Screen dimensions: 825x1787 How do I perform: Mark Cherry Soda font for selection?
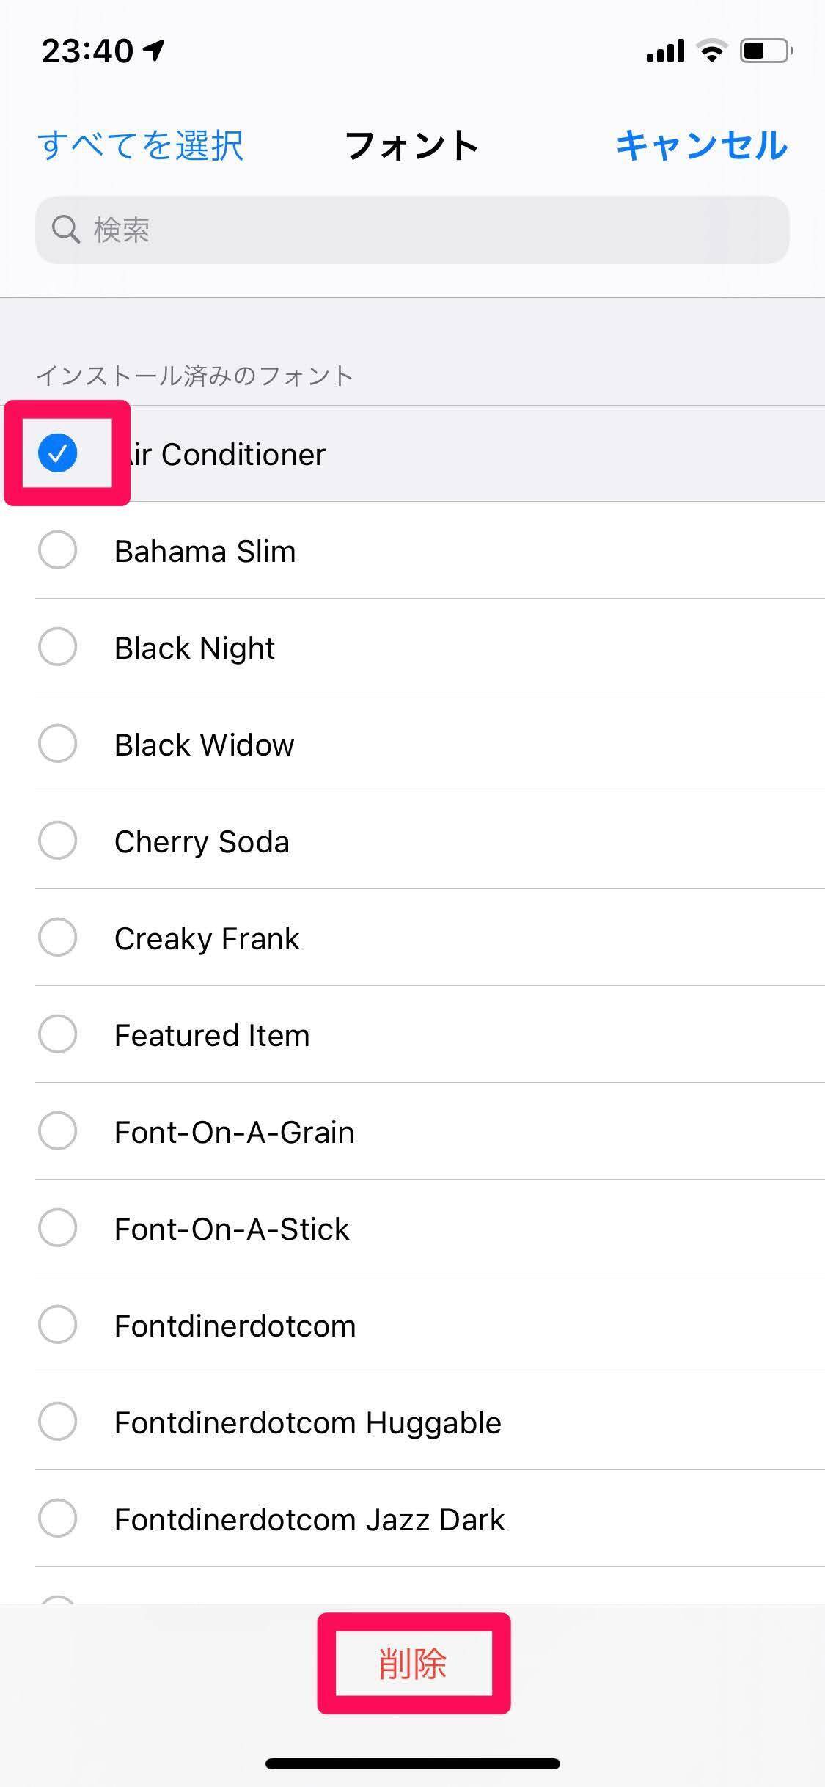pyautogui.click(x=57, y=841)
